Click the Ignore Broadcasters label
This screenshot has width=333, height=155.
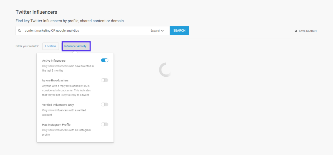(55, 80)
